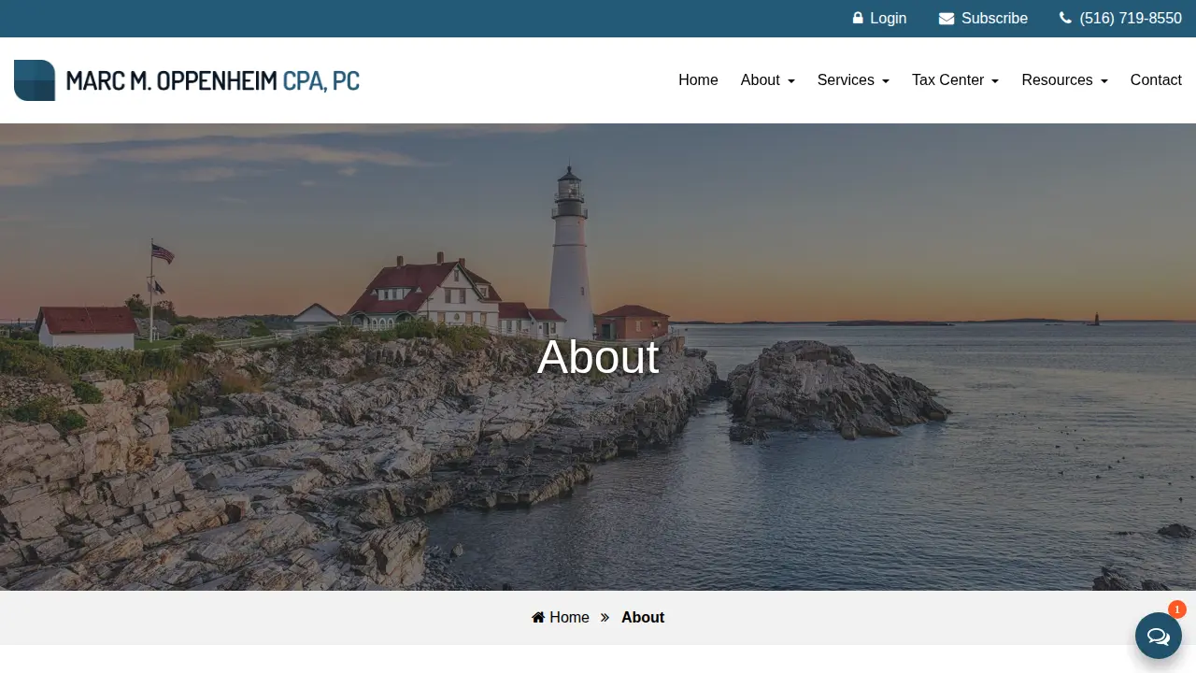Click the bold About breadcrumb text

coord(643,617)
